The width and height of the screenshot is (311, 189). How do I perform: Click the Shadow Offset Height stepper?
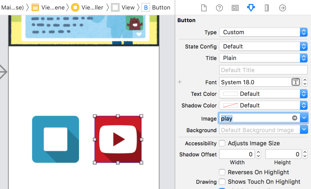point(305,154)
